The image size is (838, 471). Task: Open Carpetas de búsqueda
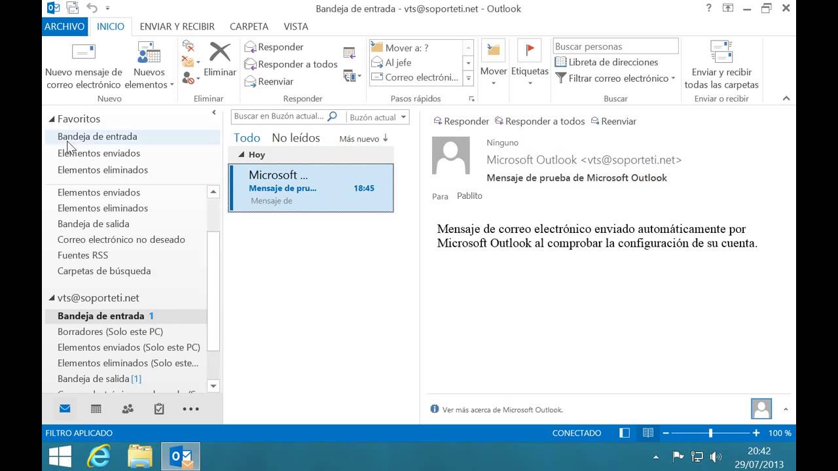pyautogui.click(x=104, y=271)
